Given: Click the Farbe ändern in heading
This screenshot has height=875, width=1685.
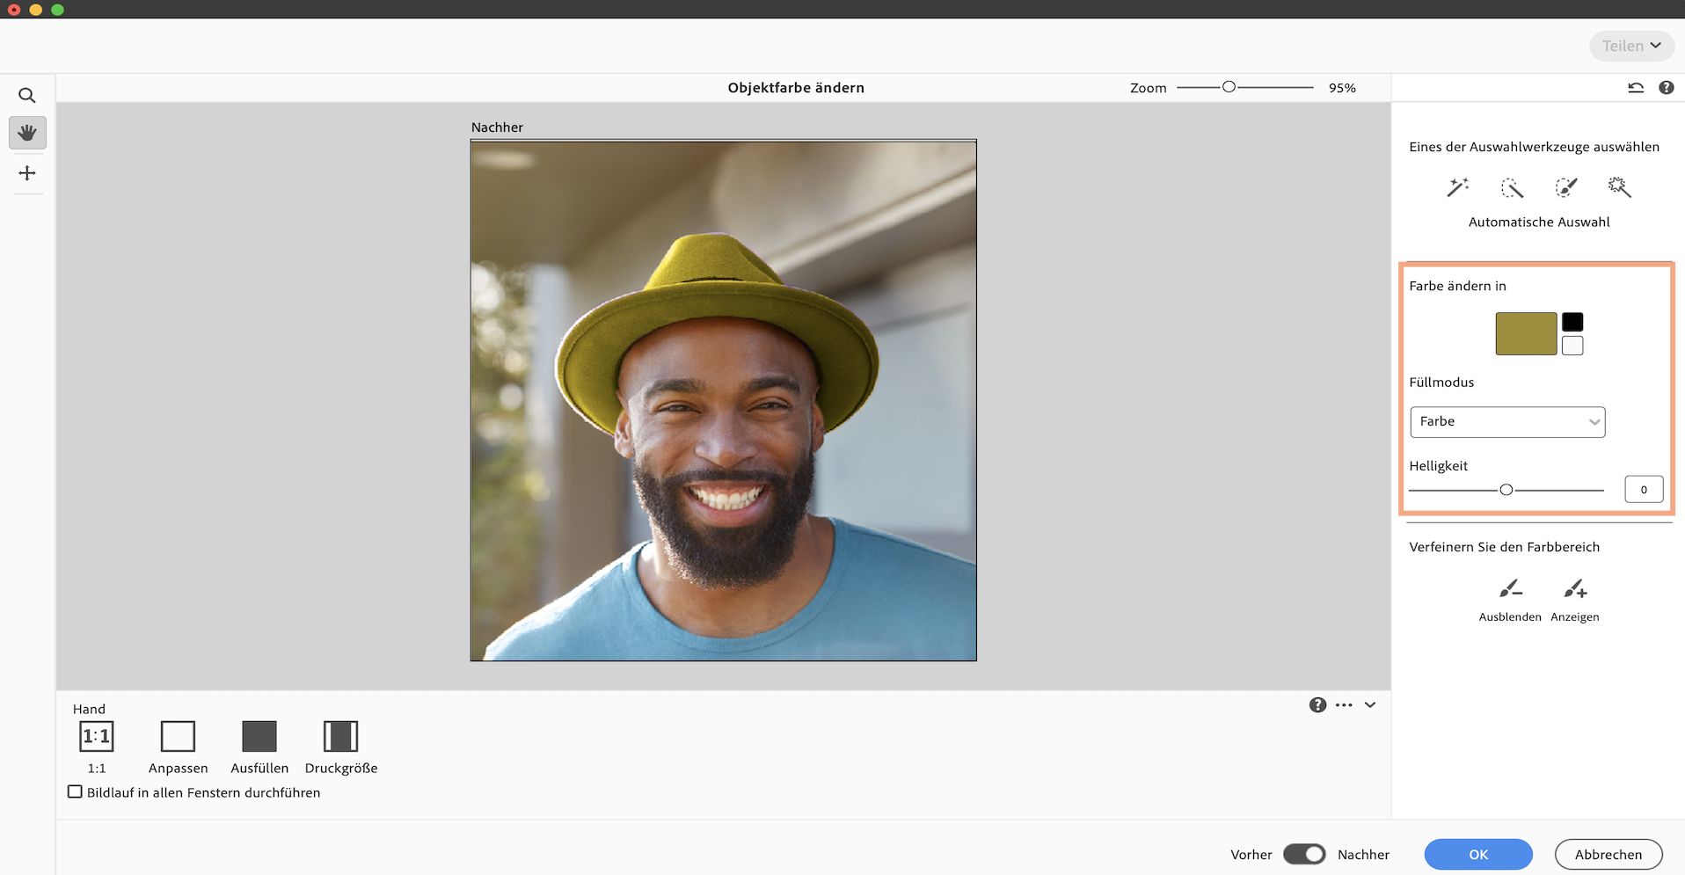Looking at the screenshot, I should [1457, 286].
